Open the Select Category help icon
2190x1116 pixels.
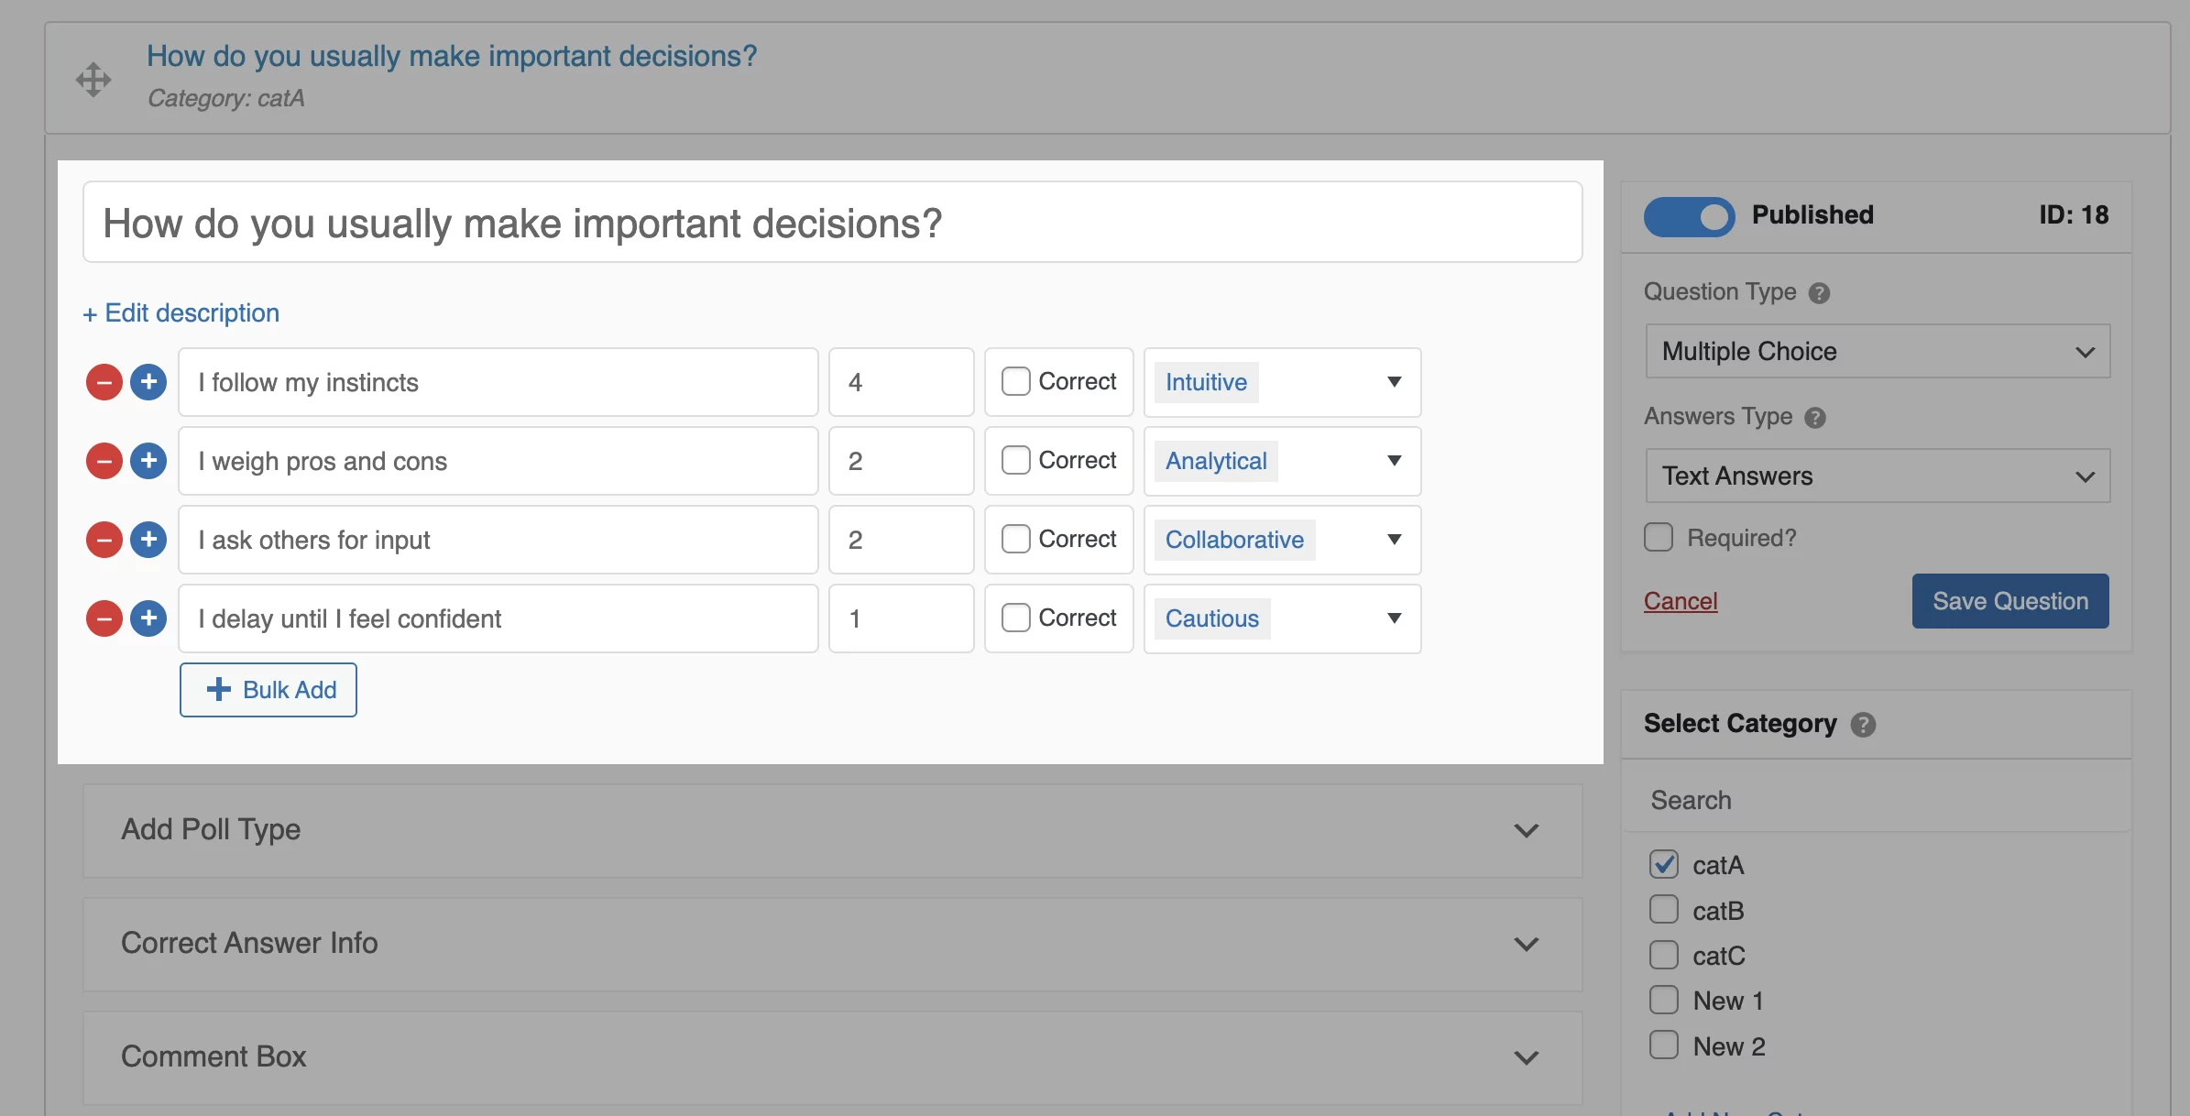1863,725
